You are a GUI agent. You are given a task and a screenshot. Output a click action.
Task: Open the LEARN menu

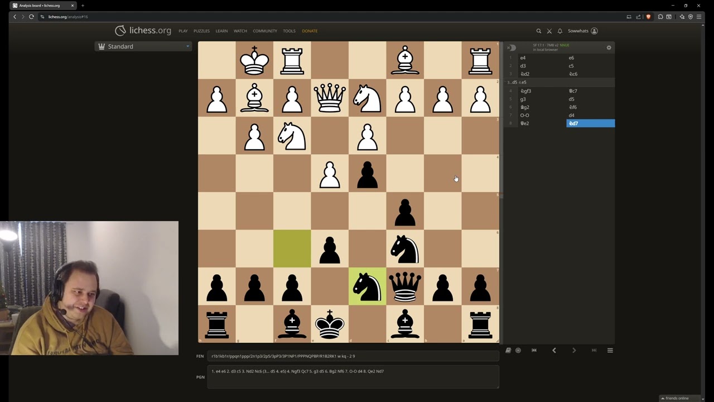(221, 31)
